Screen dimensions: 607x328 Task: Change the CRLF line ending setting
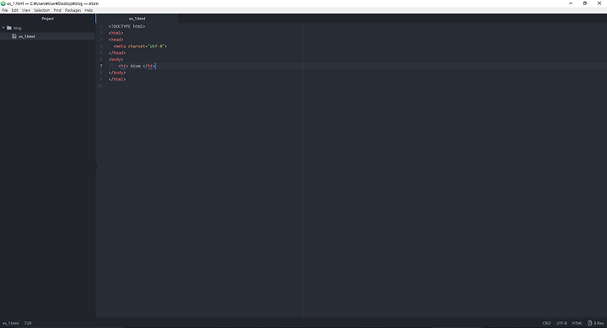pyautogui.click(x=546, y=323)
